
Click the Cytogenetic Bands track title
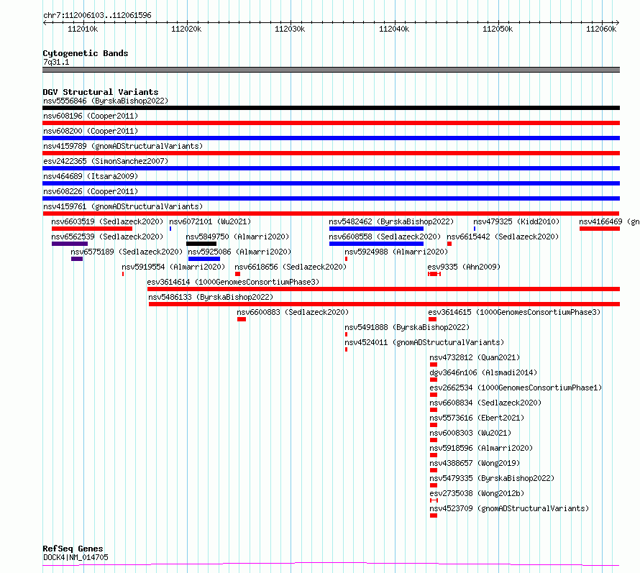tap(86, 53)
